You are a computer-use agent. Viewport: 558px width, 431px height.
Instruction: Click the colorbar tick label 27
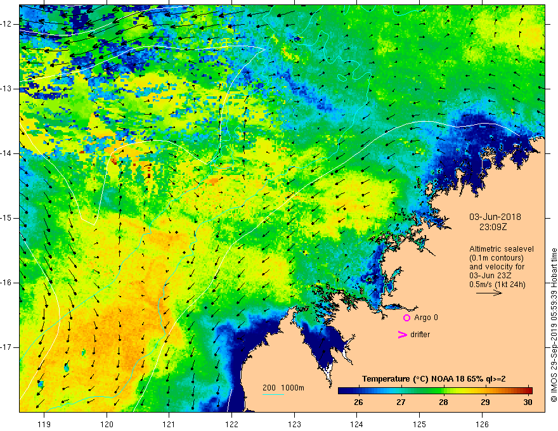click(401, 402)
